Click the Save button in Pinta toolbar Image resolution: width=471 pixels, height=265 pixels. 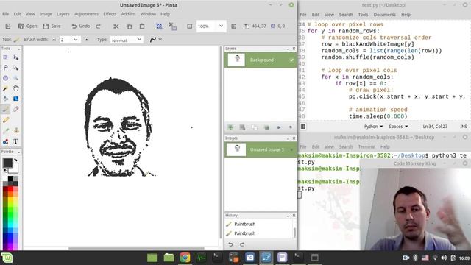(52, 26)
